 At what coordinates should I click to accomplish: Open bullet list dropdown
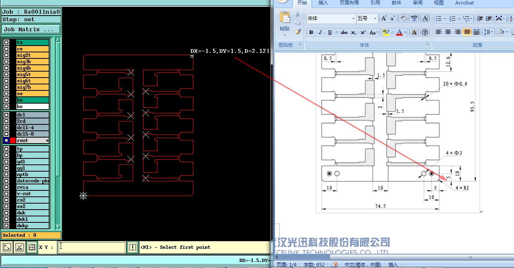tap(445, 18)
